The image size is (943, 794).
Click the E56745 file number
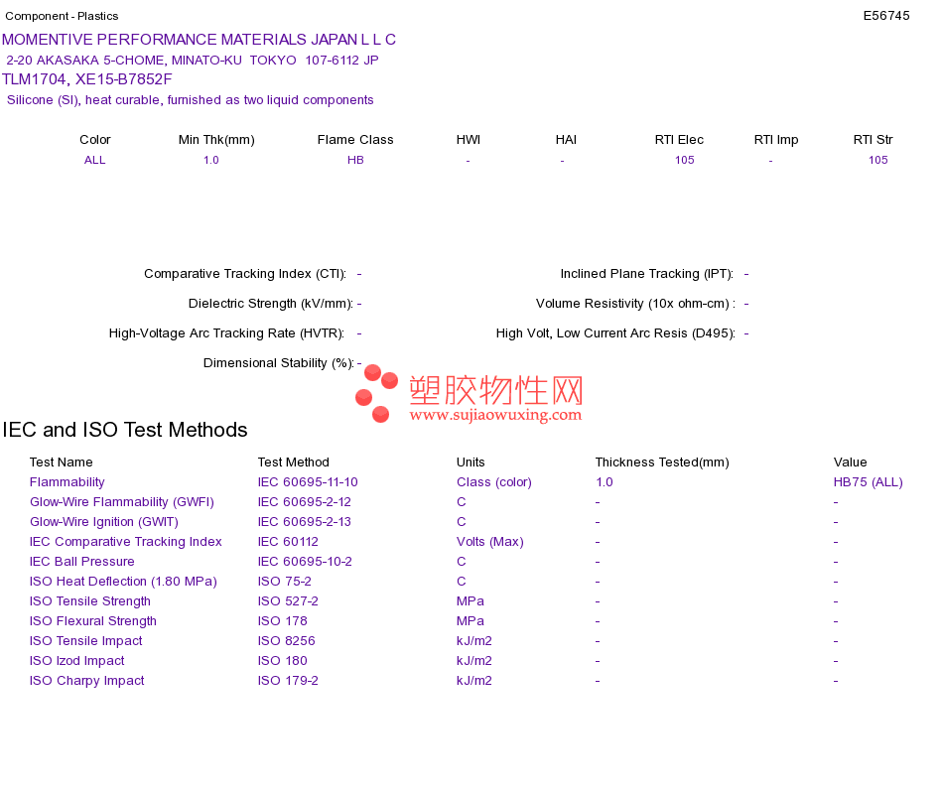point(885,16)
